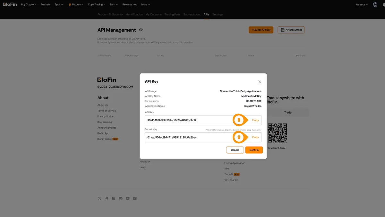
Task: Open the Telegram social icon
Action: point(107,198)
